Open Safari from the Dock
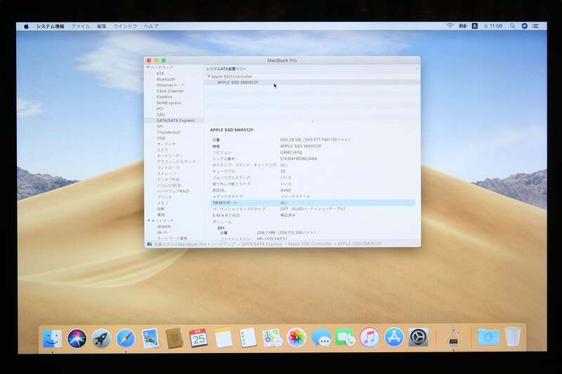The width and height of the screenshot is (562, 374). coord(126,338)
